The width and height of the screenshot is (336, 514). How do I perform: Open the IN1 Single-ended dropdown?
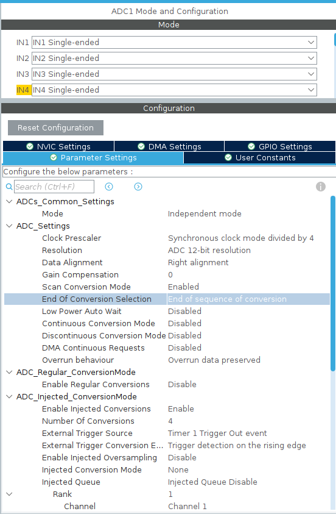click(174, 42)
